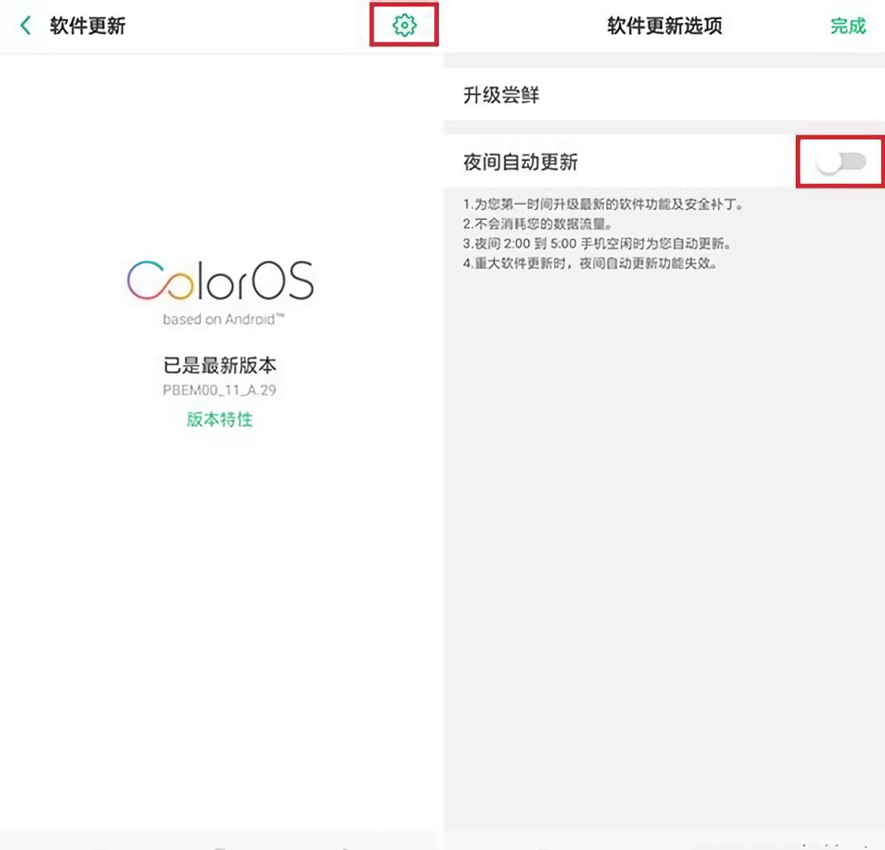Tap the 软件更新 page title
Image resolution: width=885 pixels, height=850 pixels.
click(87, 26)
